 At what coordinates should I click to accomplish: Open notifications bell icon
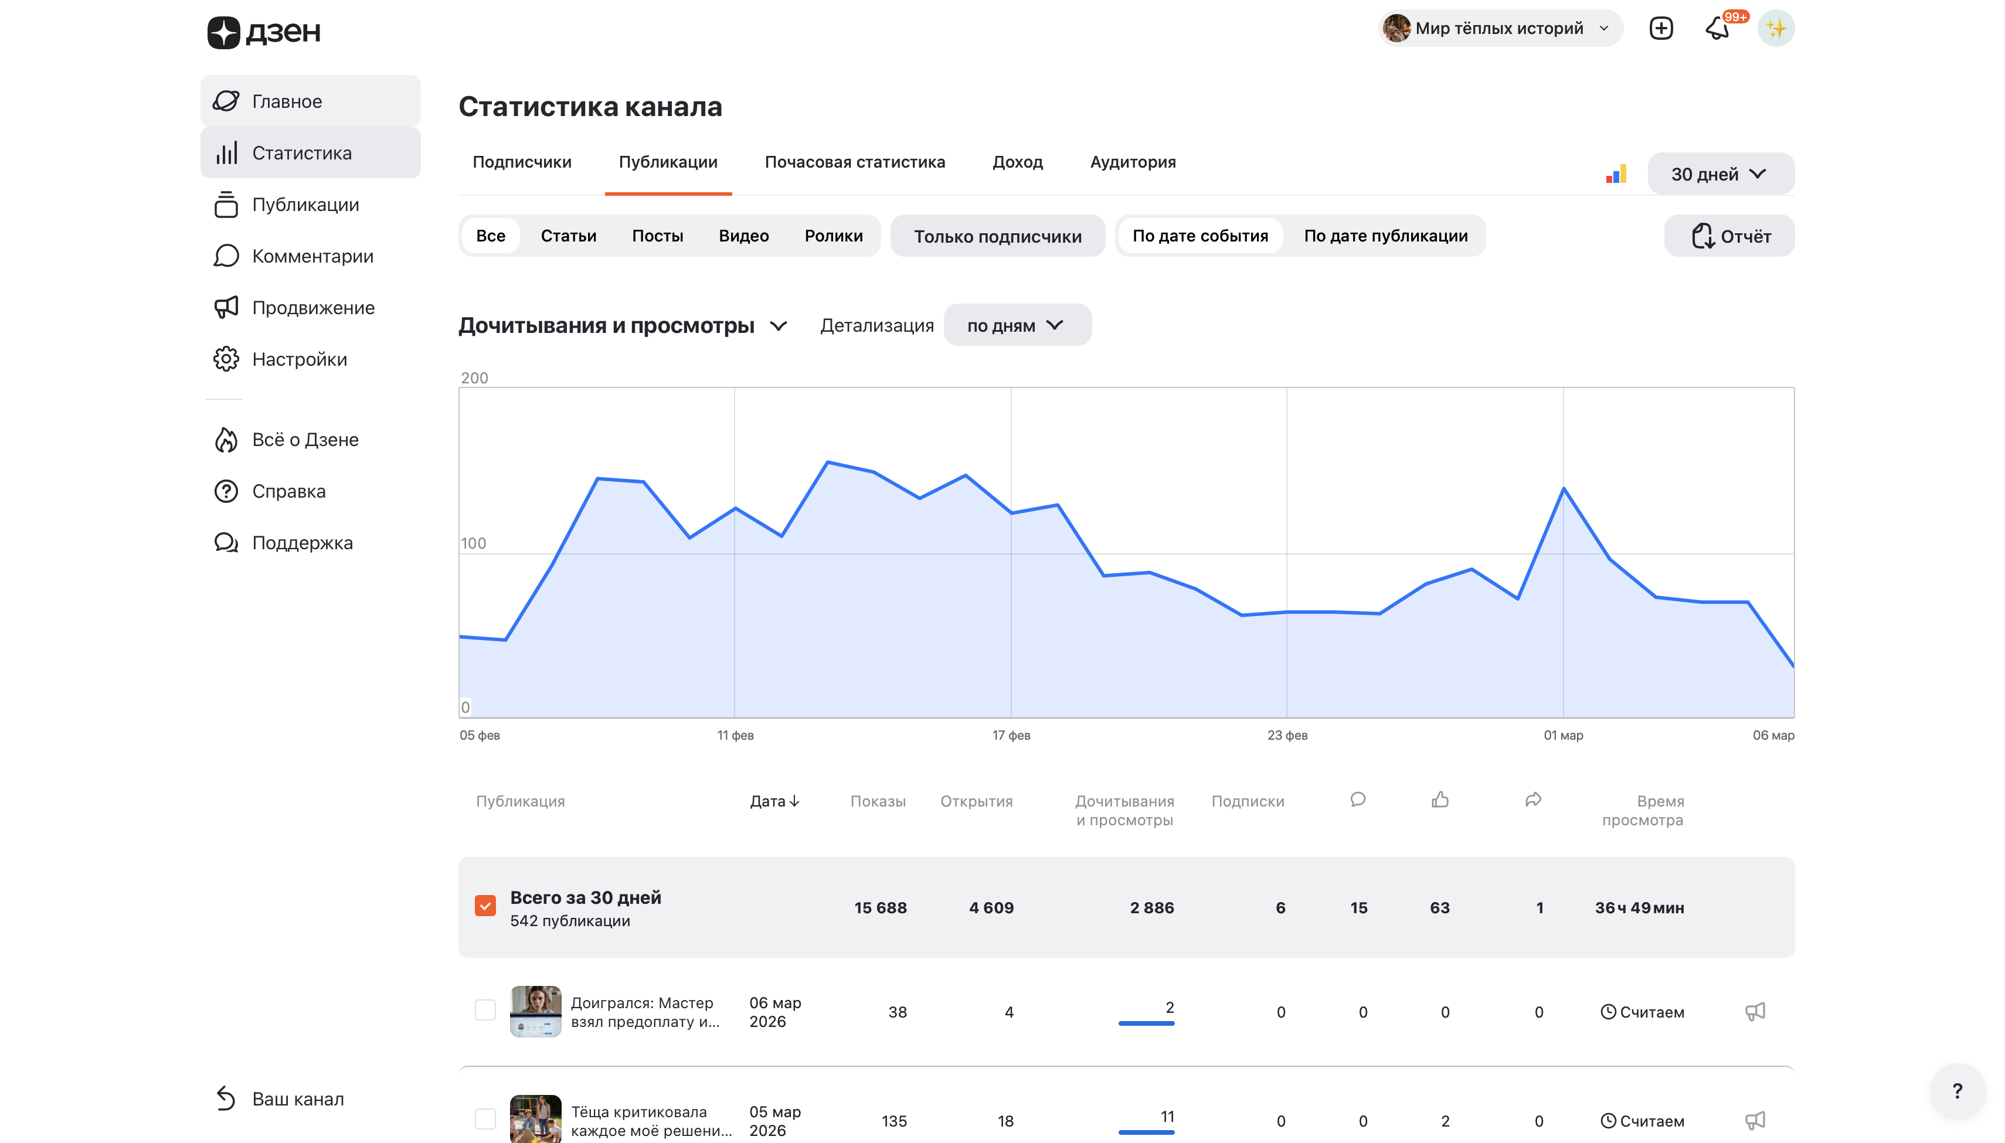1718,29
